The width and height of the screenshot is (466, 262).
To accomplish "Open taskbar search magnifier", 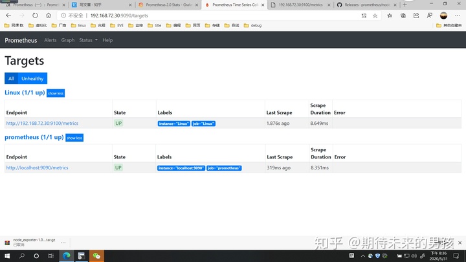I will tap(22, 256).
